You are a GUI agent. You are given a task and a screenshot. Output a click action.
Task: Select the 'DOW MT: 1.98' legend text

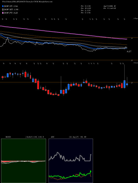(11, 10)
